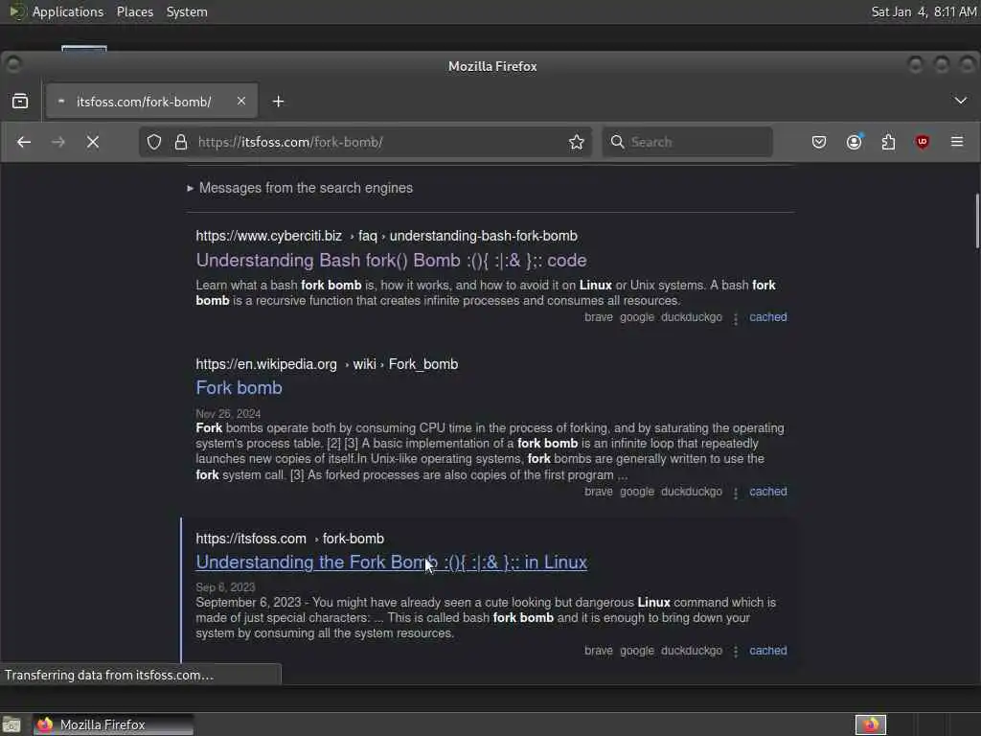
Task: Expand Messages from the search engines
Action: pyautogui.click(x=300, y=188)
